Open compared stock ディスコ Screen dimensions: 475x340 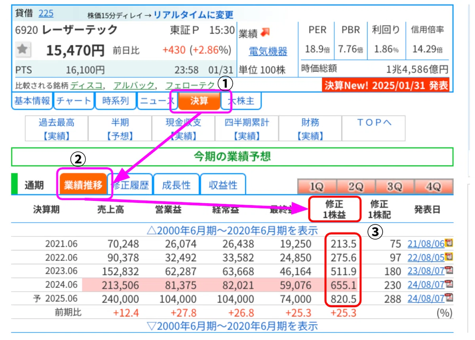[x=87, y=85]
